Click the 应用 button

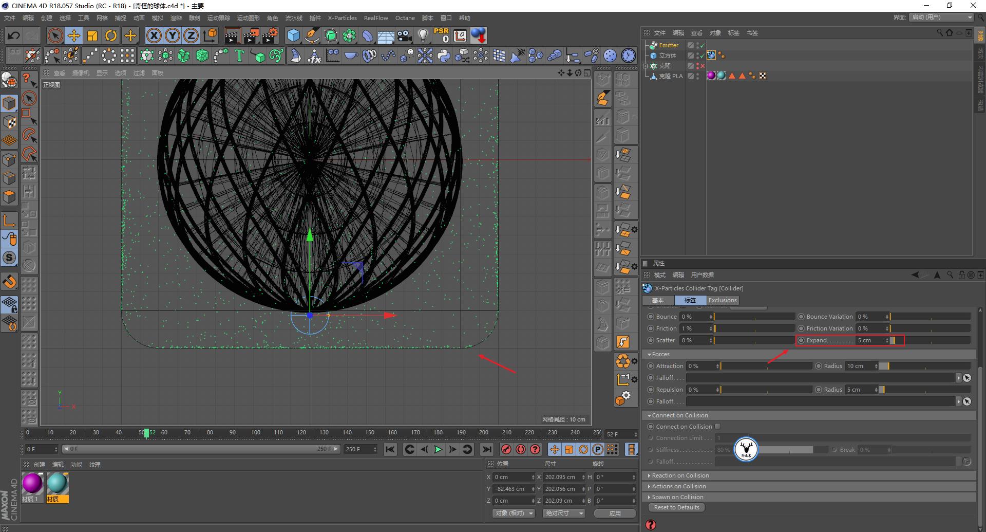[614, 513]
